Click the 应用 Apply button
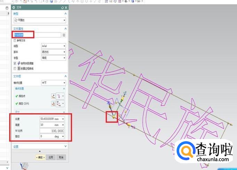Image resolution: width=237 pixels, height=170 pixels. 51,157
